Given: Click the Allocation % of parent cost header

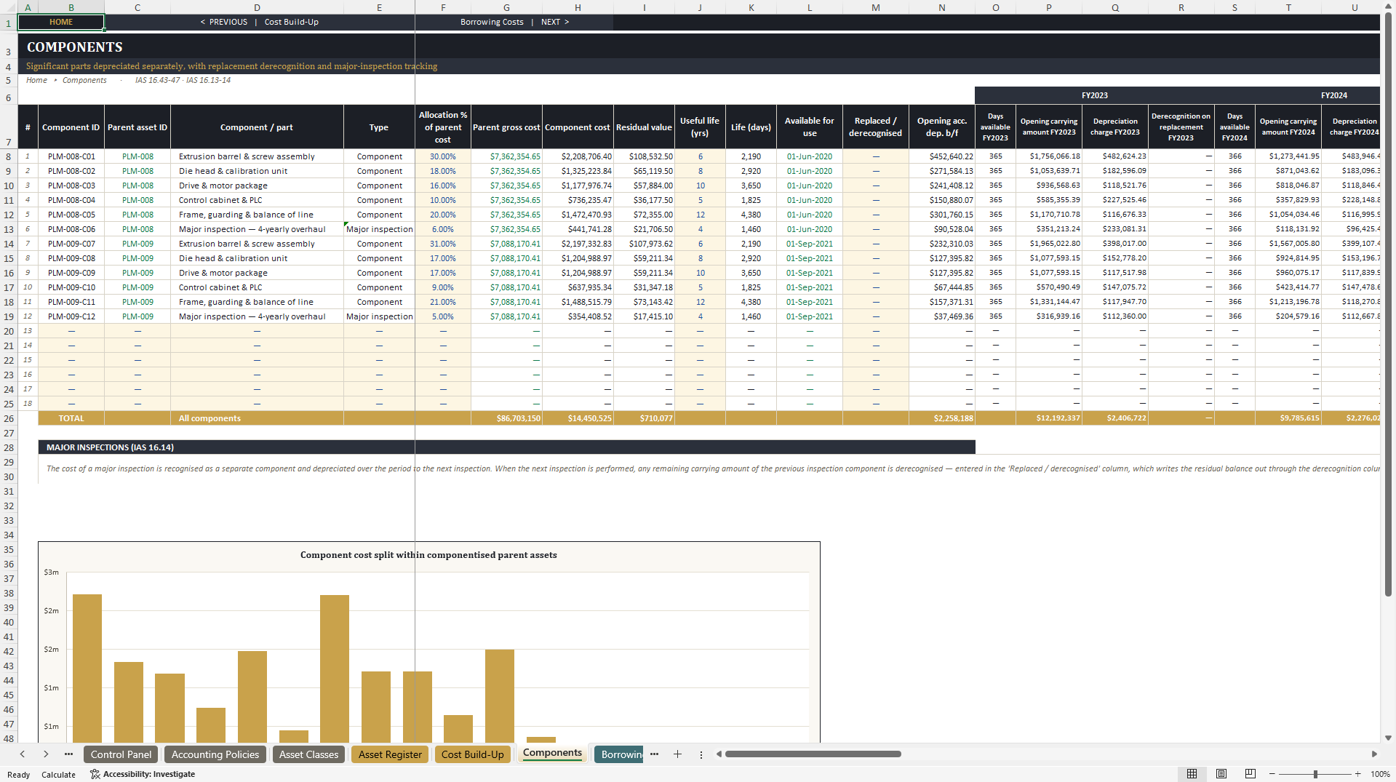Looking at the screenshot, I should click(x=443, y=127).
